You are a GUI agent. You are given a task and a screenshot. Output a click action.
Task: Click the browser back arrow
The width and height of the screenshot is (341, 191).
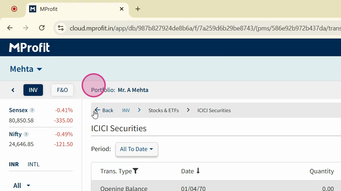10,28
